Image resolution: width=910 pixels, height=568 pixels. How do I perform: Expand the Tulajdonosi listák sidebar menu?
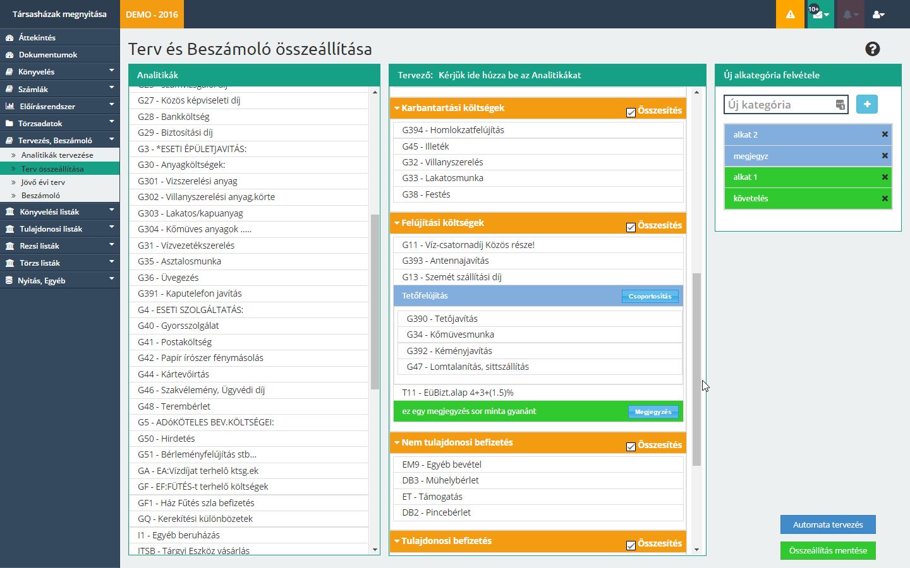pos(59,229)
